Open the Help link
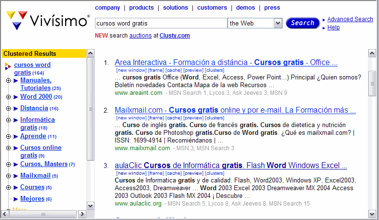 [334, 27]
